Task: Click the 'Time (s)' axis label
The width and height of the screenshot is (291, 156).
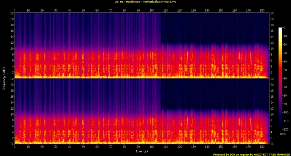Action: pyautogui.click(x=141, y=151)
